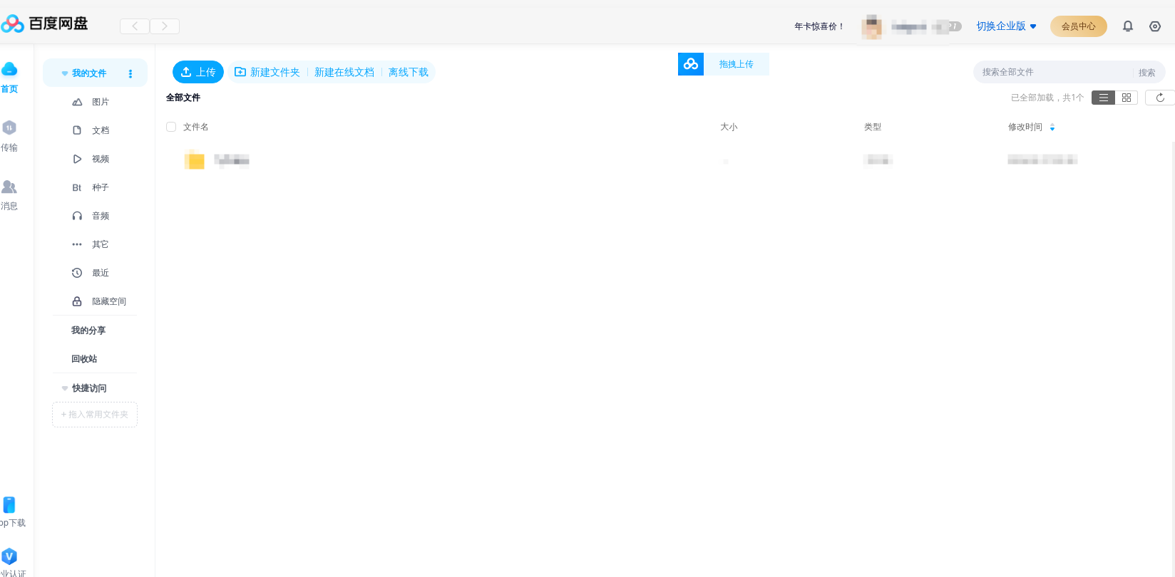This screenshot has height=577, width=1175.
Task: Collapse the 我的文件 tree section
Action: (x=65, y=73)
